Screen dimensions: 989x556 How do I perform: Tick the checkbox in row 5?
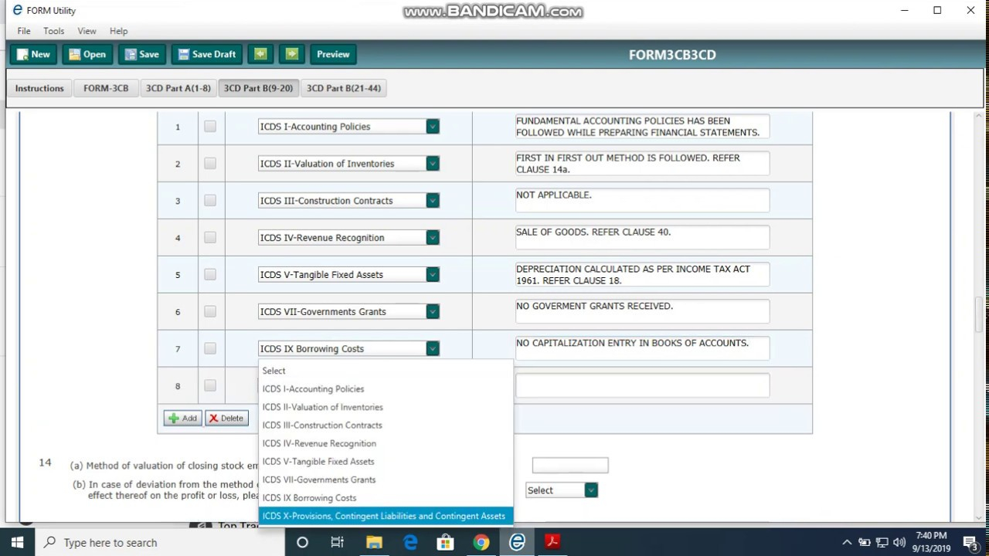[210, 275]
